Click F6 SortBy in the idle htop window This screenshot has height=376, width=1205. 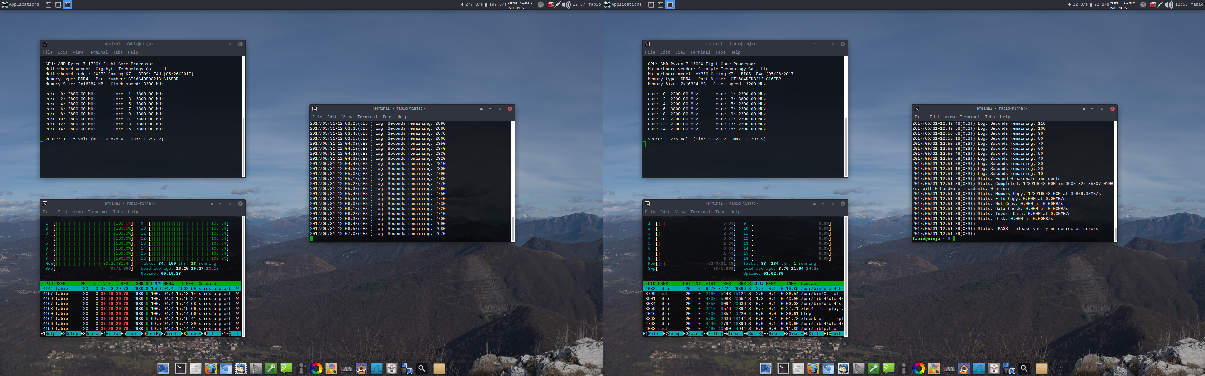tap(753, 334)
